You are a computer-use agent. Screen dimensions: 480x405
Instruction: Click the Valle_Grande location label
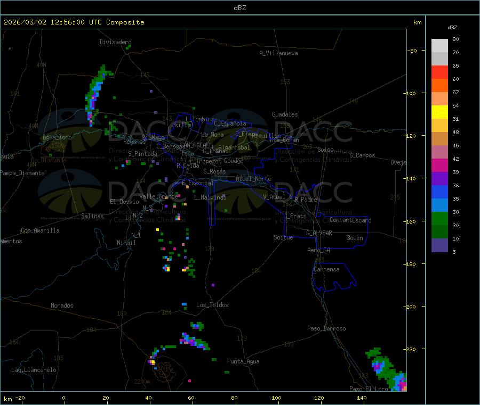[x=158, y=196]
